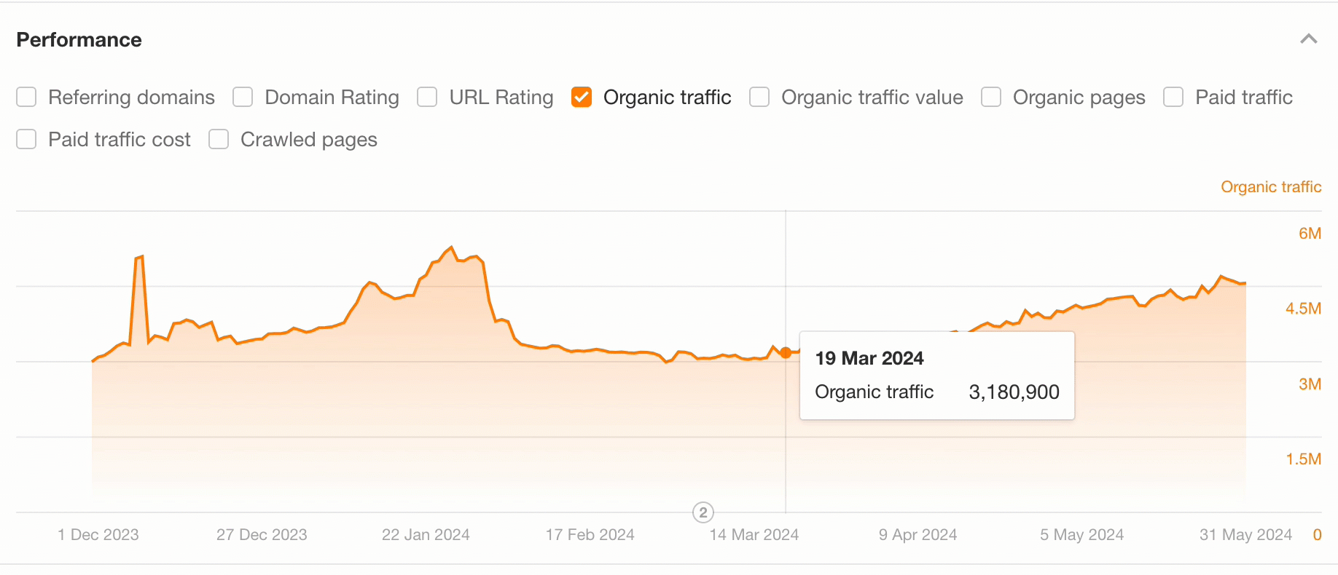This screenshot has height=575, width=1338.
Task: Enable the Referring domains checkbox
Action: point(26,98)
